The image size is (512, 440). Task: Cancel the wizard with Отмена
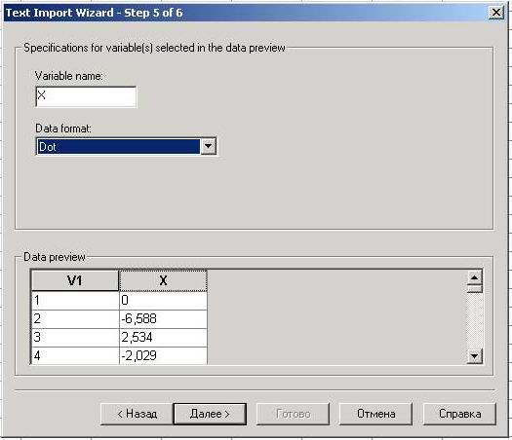(375, 414)
